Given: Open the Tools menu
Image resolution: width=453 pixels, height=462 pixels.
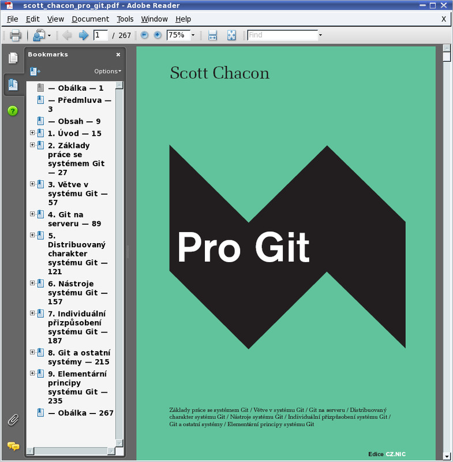Looking at the screenshot, I should point(125,19).
